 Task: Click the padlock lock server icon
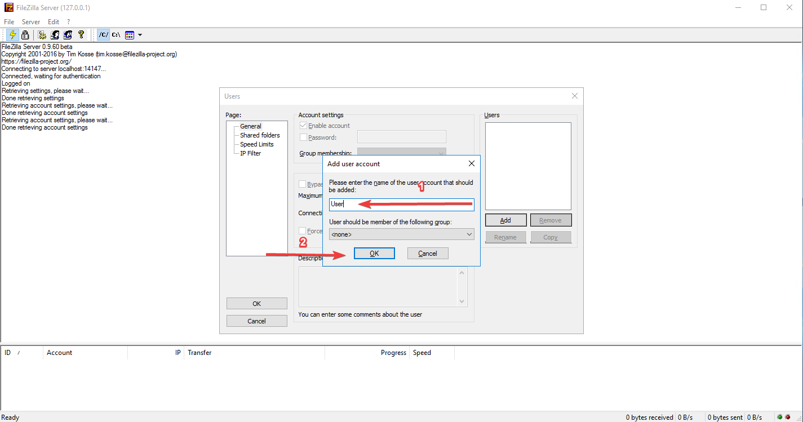click(x=25, y=35)
